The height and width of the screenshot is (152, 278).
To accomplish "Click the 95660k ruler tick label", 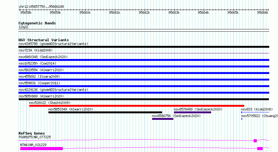I will [x=85, y=12].
